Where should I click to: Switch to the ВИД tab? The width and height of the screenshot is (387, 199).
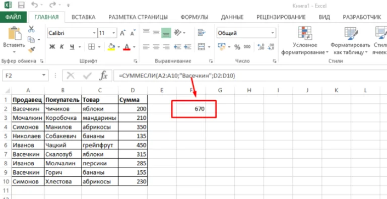pyautogui.click(x=325, y=17)
